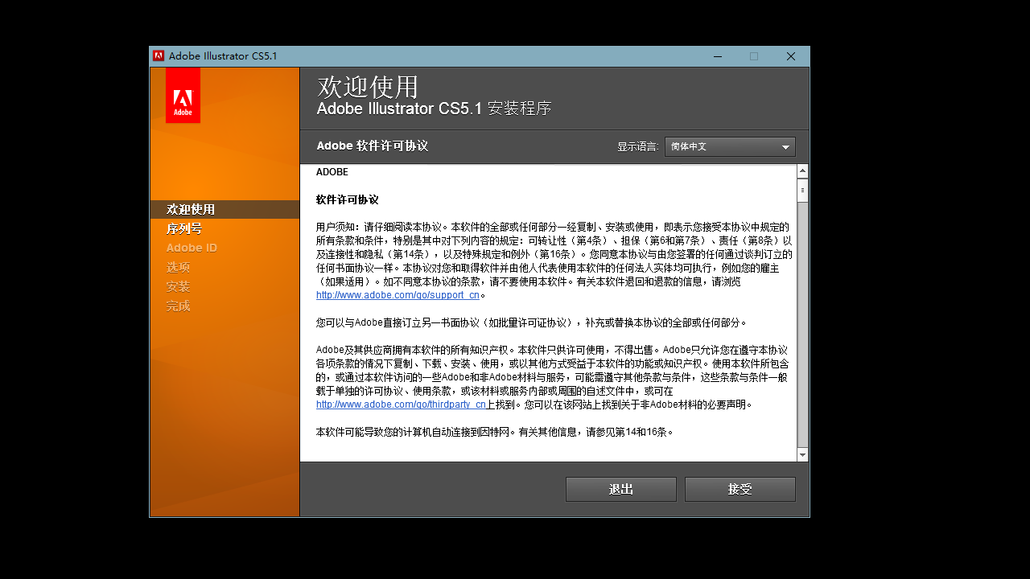Click the scrollbar down arrow
This screenshot has height=579, width=1030.
coord(802,454)
